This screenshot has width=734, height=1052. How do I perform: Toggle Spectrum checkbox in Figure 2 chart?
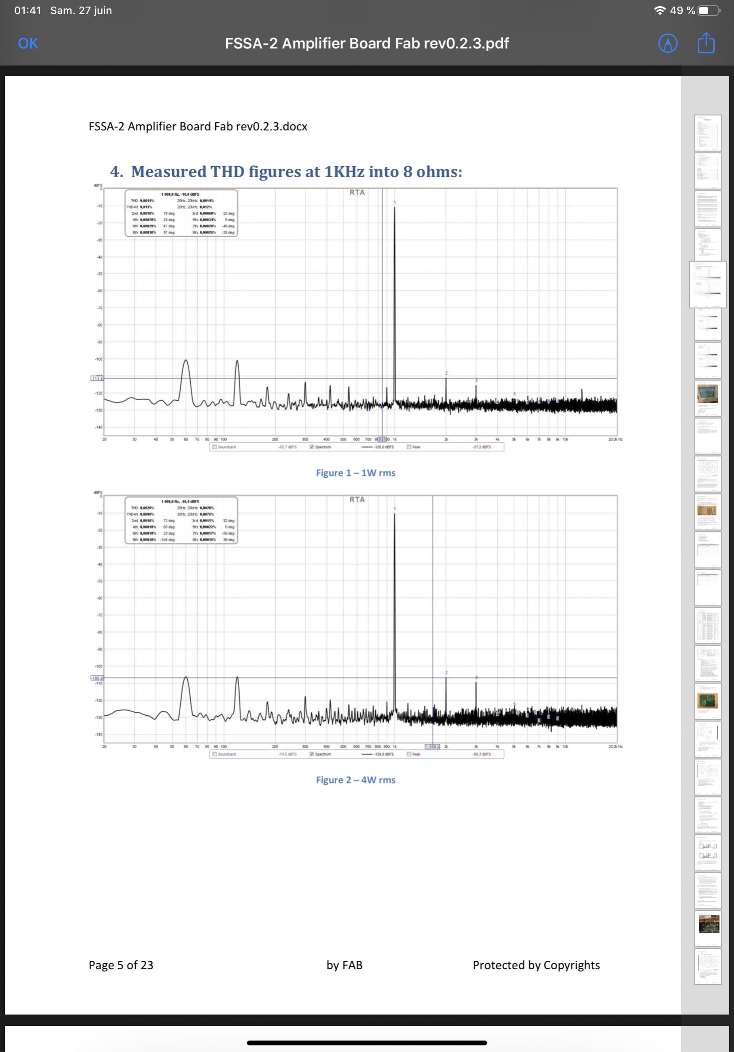point(312,754)
